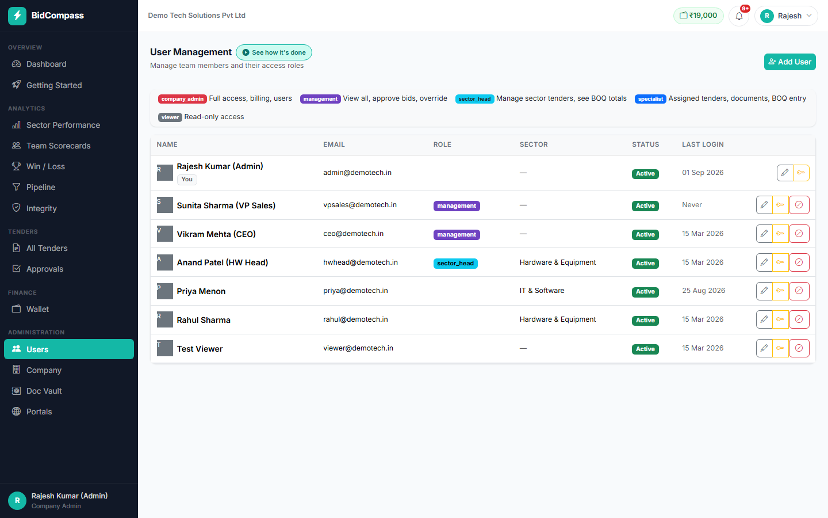Click Anand Patel's sector_head role badge
This screenshot has height=518, width=828.
(x=455, y=264)
